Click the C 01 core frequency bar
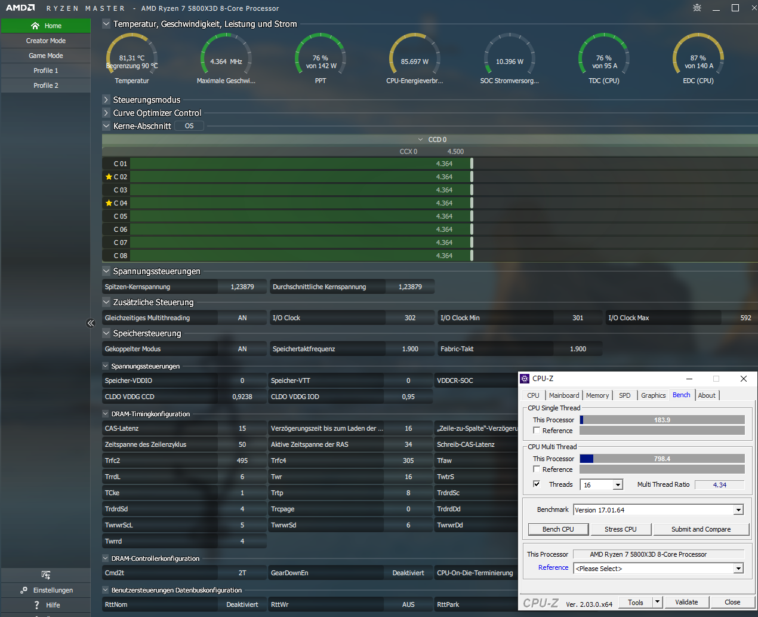Viewport: 758px width, 617px height. click(x=301, y=164)
